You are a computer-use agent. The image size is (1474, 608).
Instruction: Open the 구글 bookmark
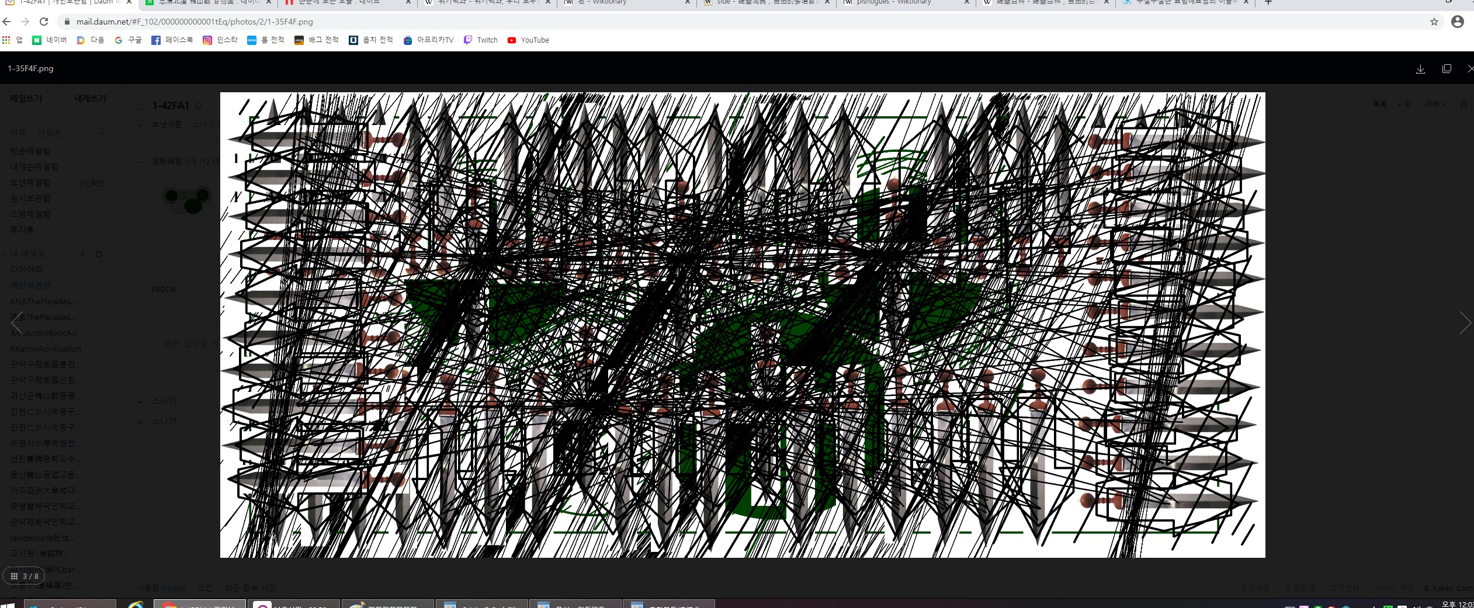point(129,40)
